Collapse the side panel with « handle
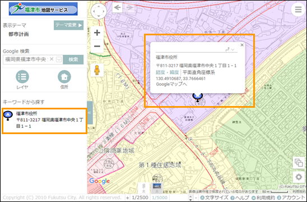This screenshot has width=307, height=202. [x=90, y=113]
